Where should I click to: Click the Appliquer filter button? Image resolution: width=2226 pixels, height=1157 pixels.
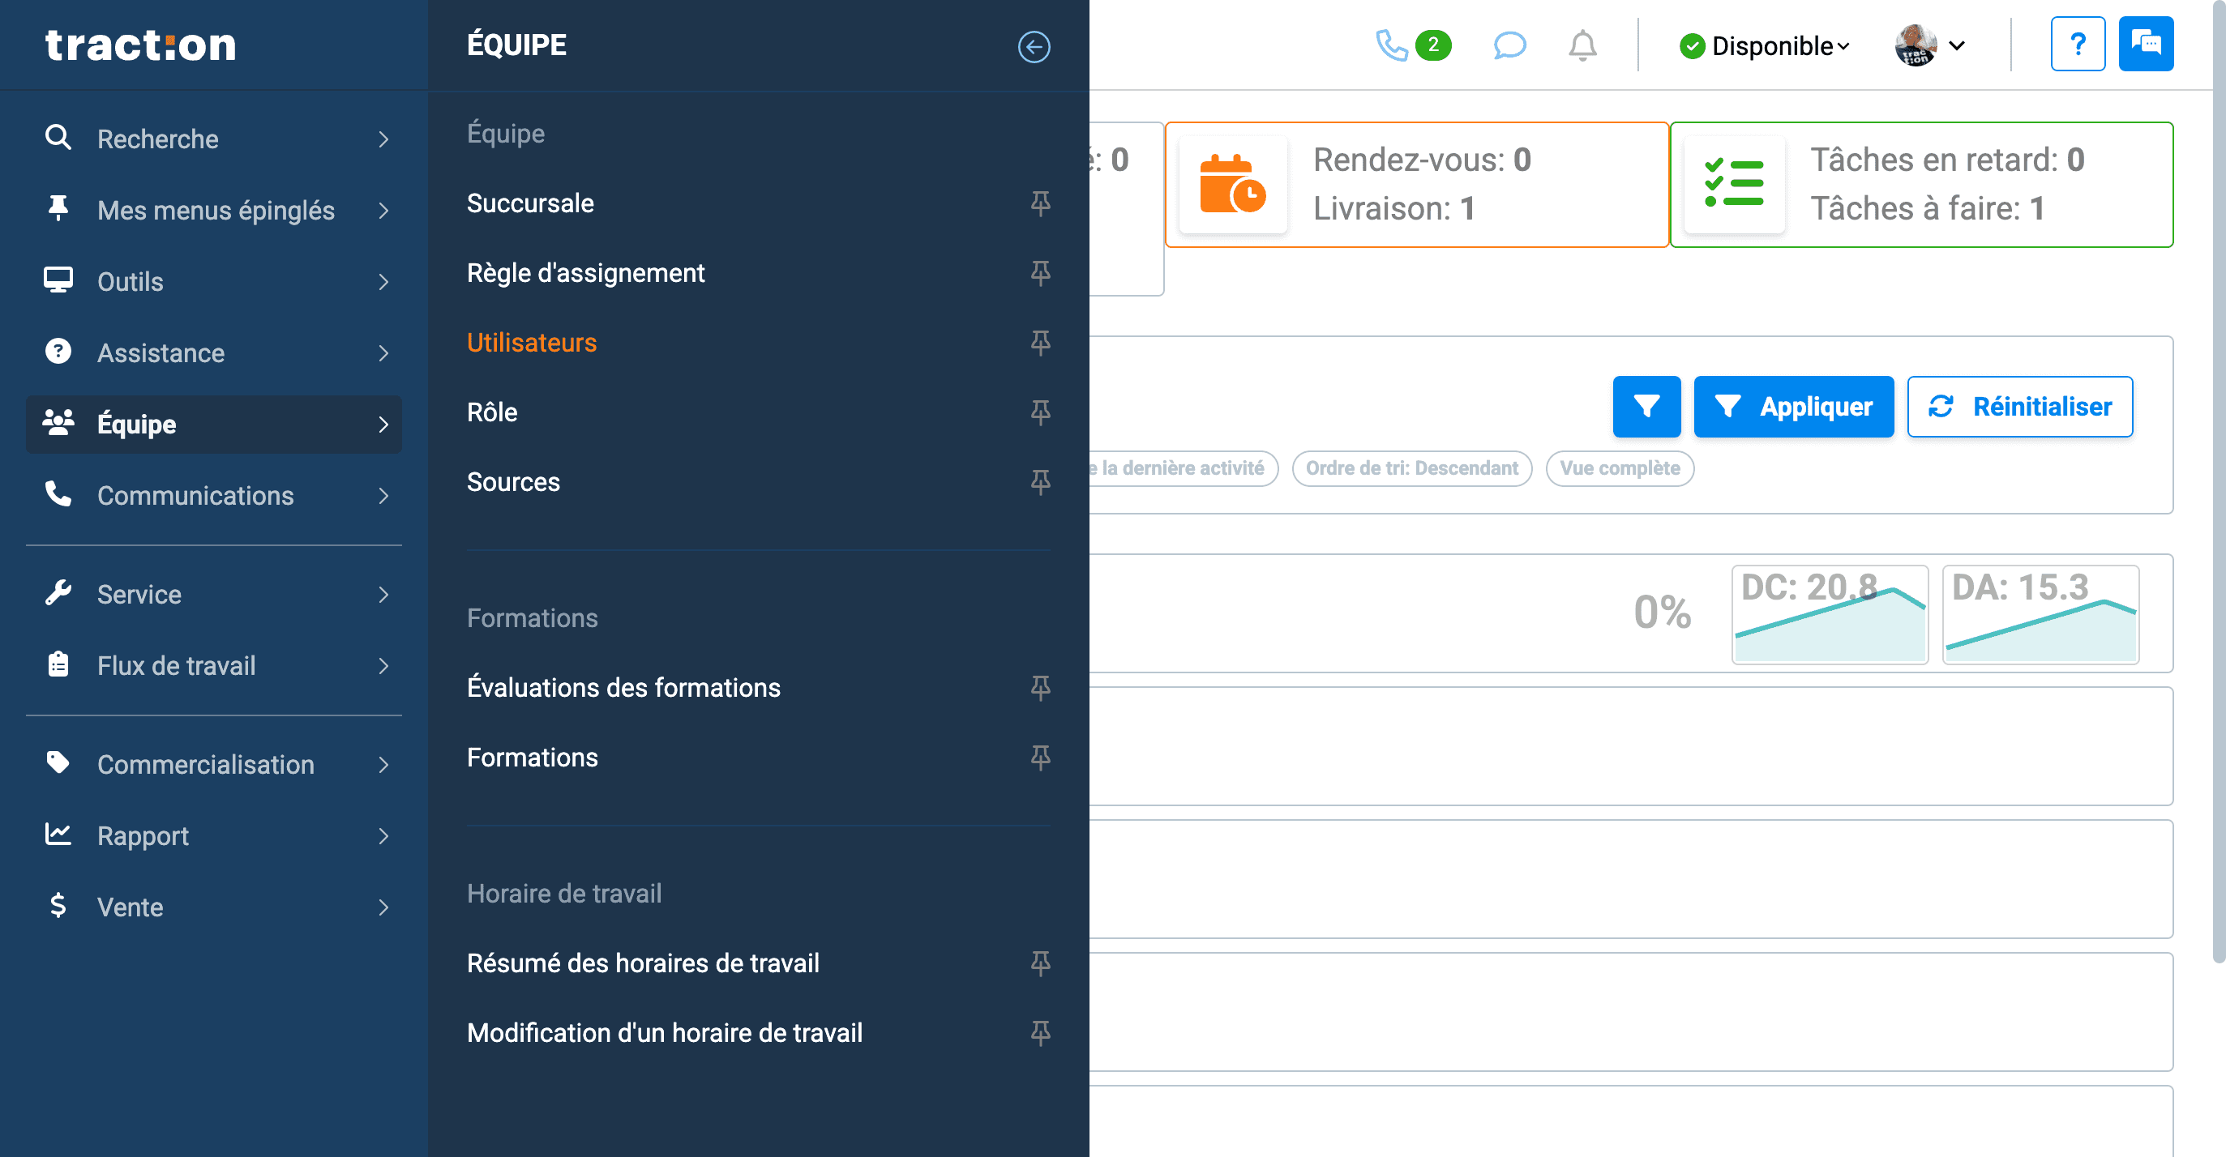[1793, 407]
